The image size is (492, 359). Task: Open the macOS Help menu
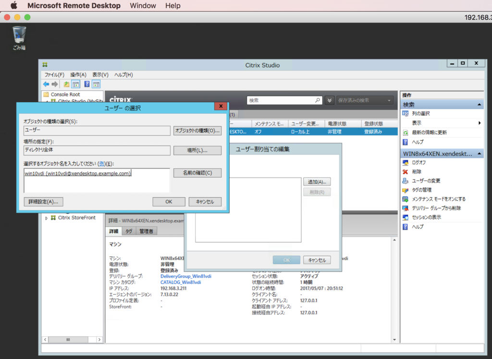coord(173,6)
